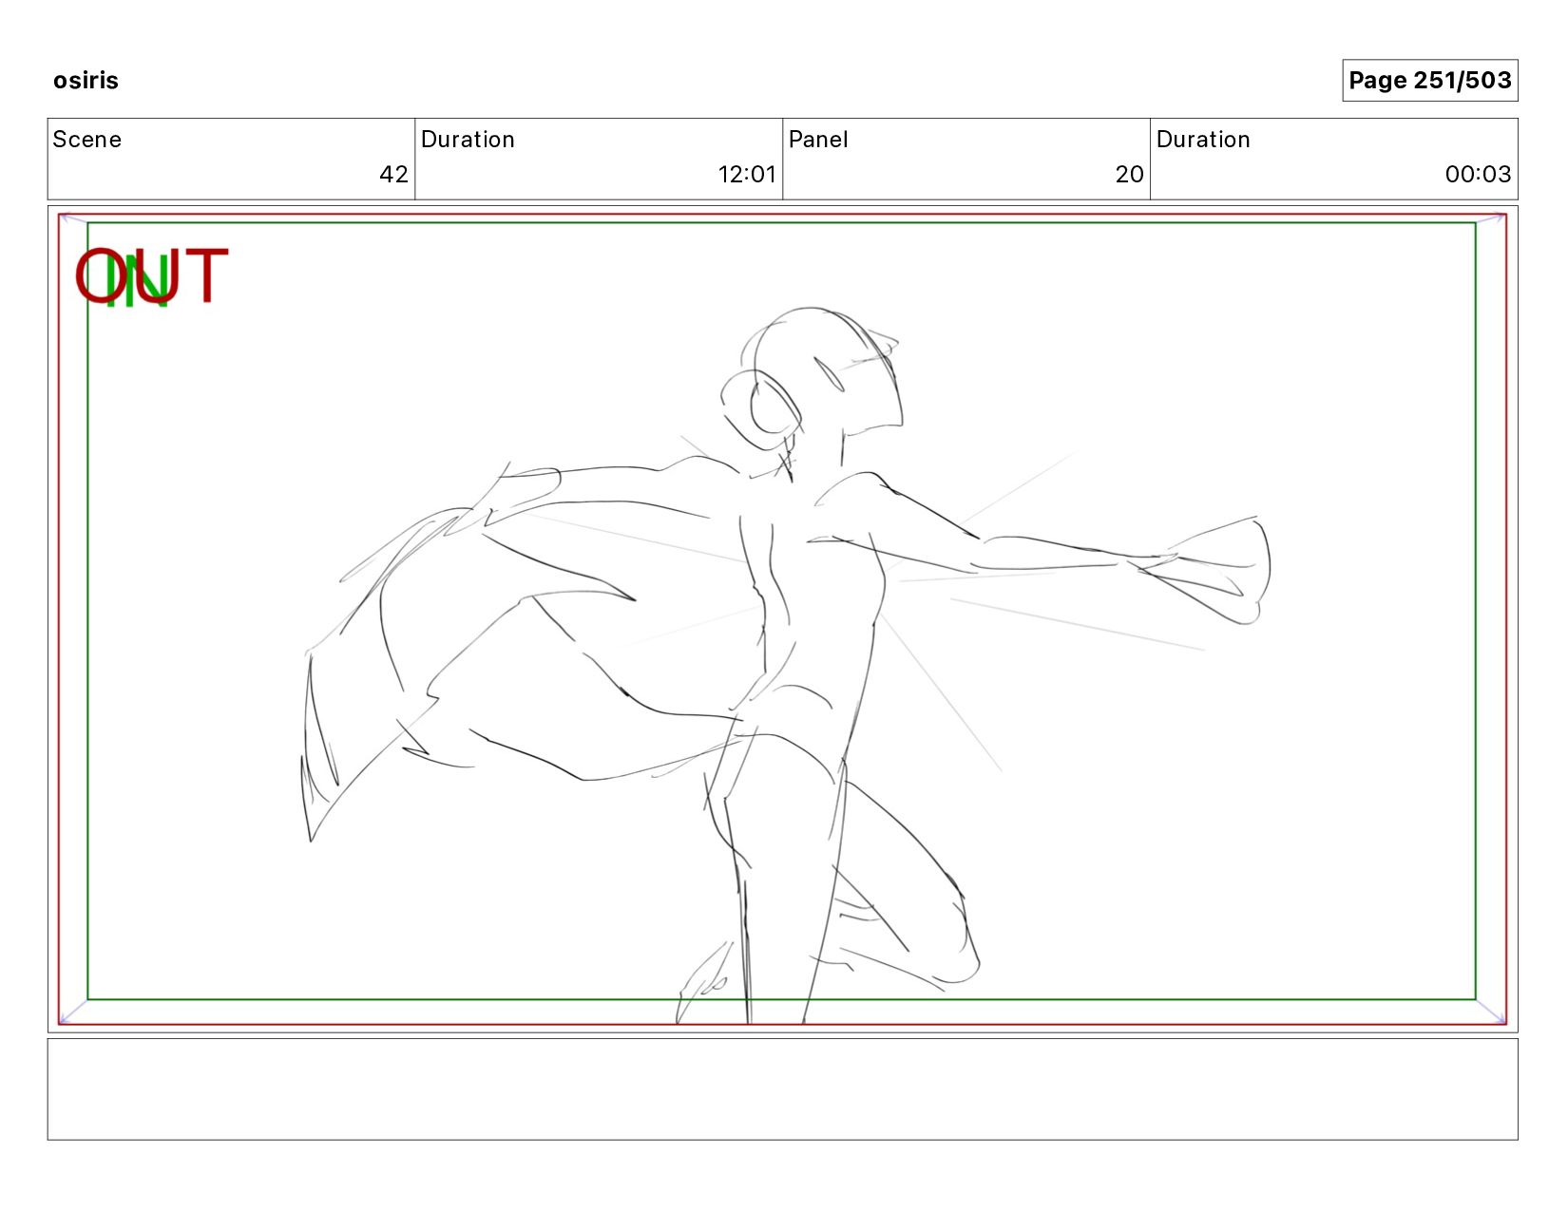Click the storyboard sketch of the caped figure

(x=785, y=665)
